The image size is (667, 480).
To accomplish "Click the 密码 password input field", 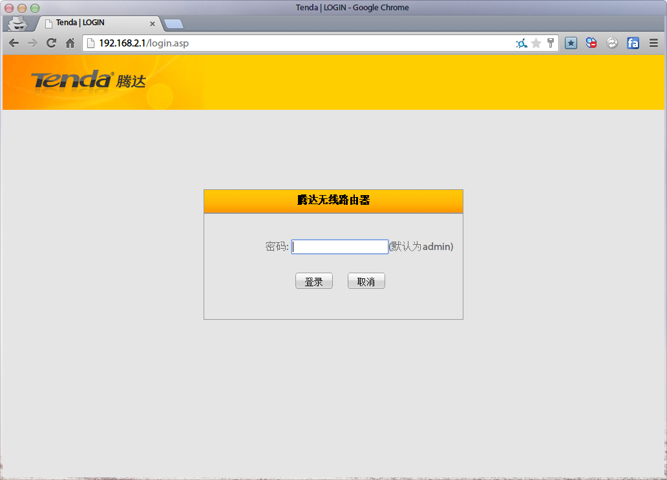I will 340,247.
